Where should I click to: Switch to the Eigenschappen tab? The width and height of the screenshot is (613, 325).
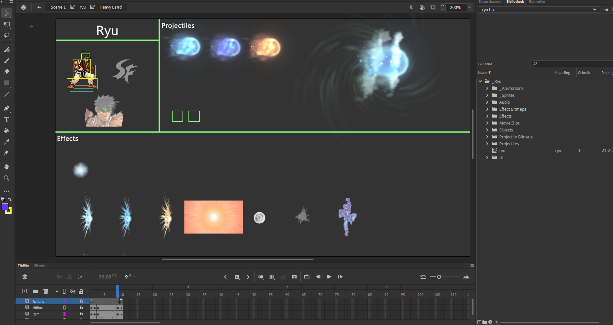point(490,2)
